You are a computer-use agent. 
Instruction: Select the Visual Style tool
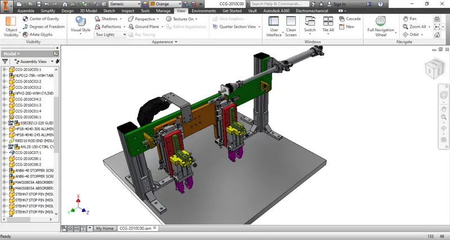click(80, 25)
